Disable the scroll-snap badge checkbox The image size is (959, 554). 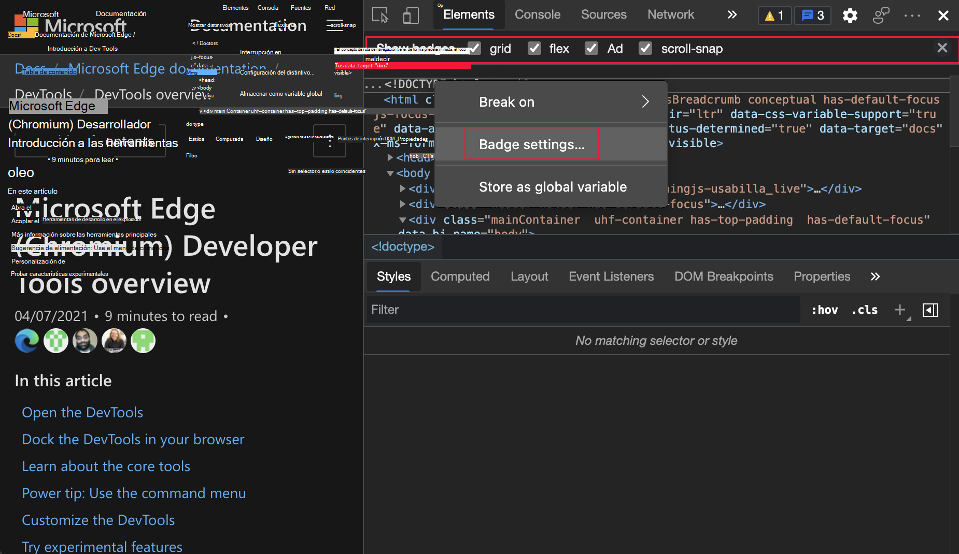tap(645, 49)
